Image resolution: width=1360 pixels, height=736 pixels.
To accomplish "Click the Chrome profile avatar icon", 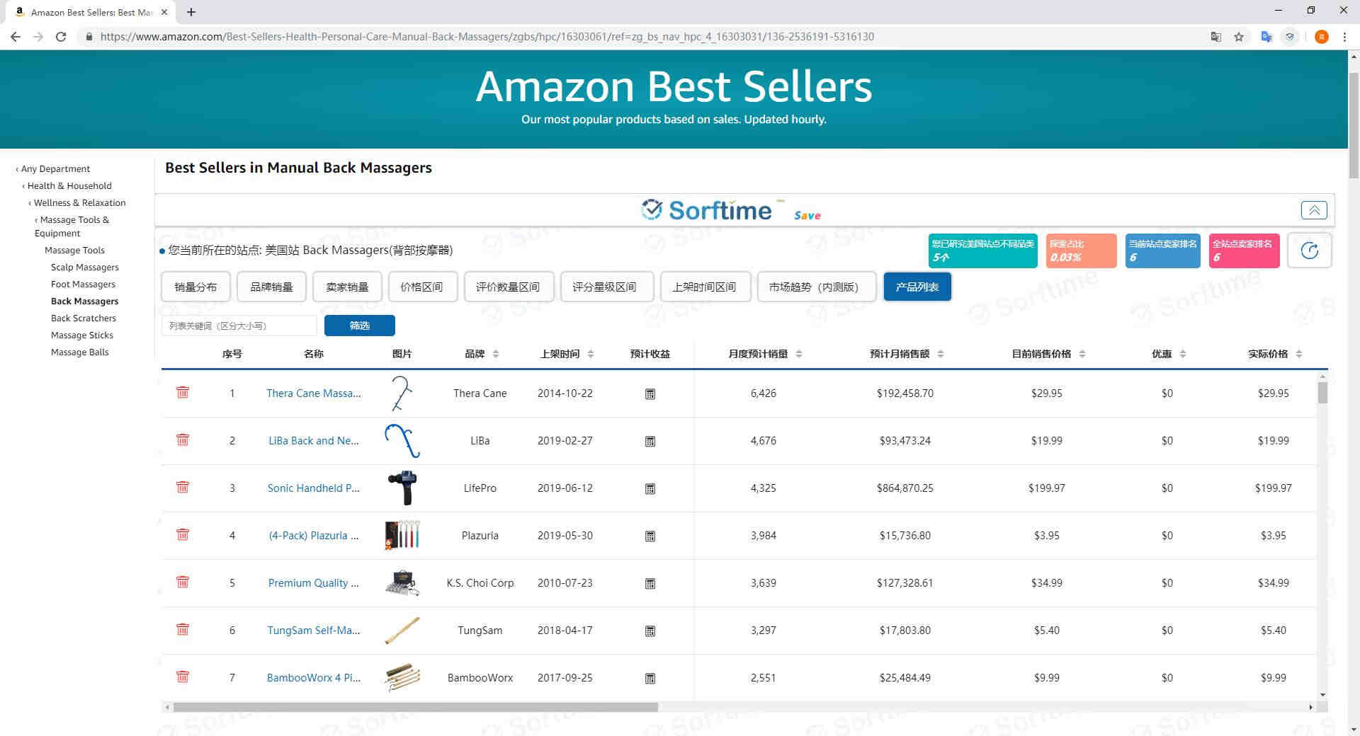I will (1321, 37).
